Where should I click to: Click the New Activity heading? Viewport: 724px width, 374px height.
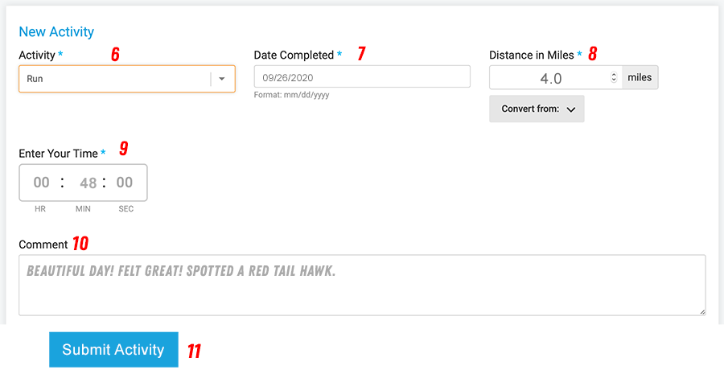click(x=56, y=32)
